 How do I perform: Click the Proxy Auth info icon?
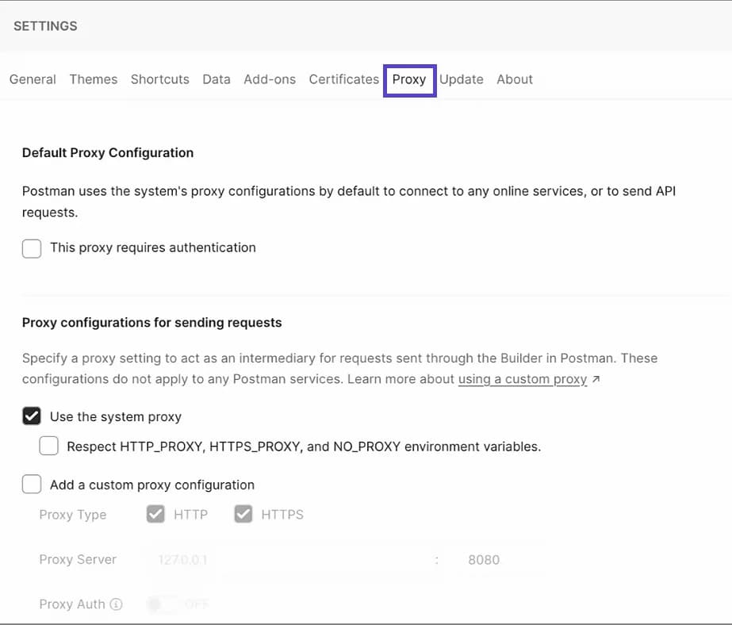(x=116, y=604)
